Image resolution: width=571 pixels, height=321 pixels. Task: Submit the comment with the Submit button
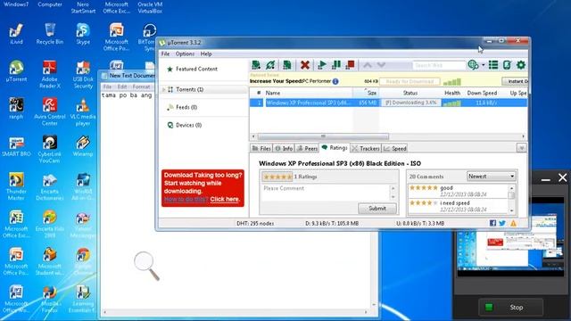[377, 209]
